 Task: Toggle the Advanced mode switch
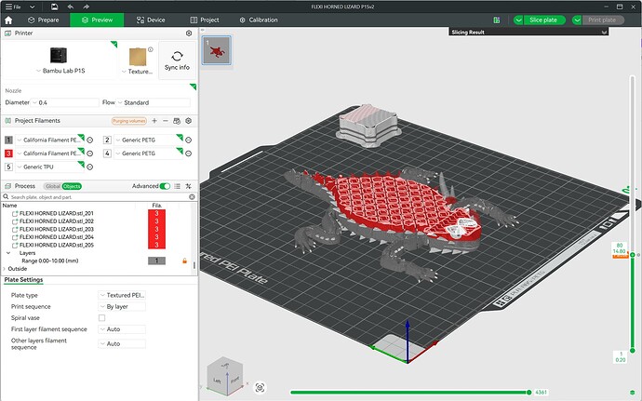165,186
